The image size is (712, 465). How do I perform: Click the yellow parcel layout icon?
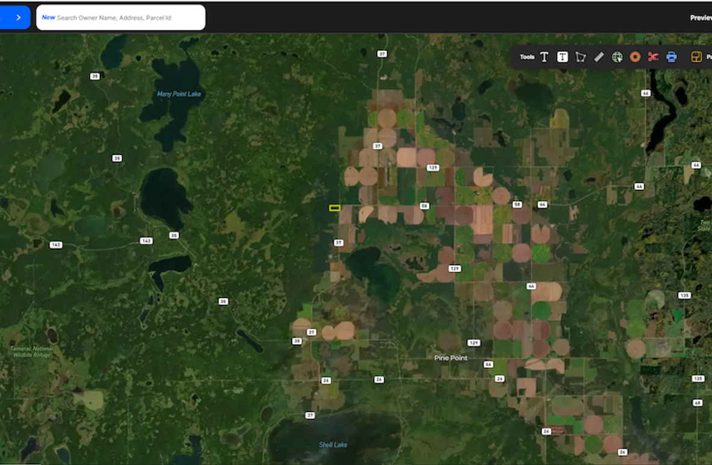pos(696,57)
